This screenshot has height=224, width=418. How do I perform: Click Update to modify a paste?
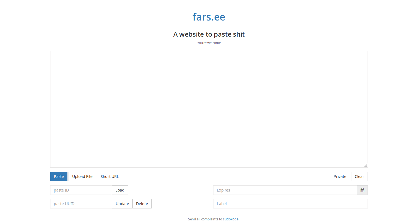click(x=122, y=204)
